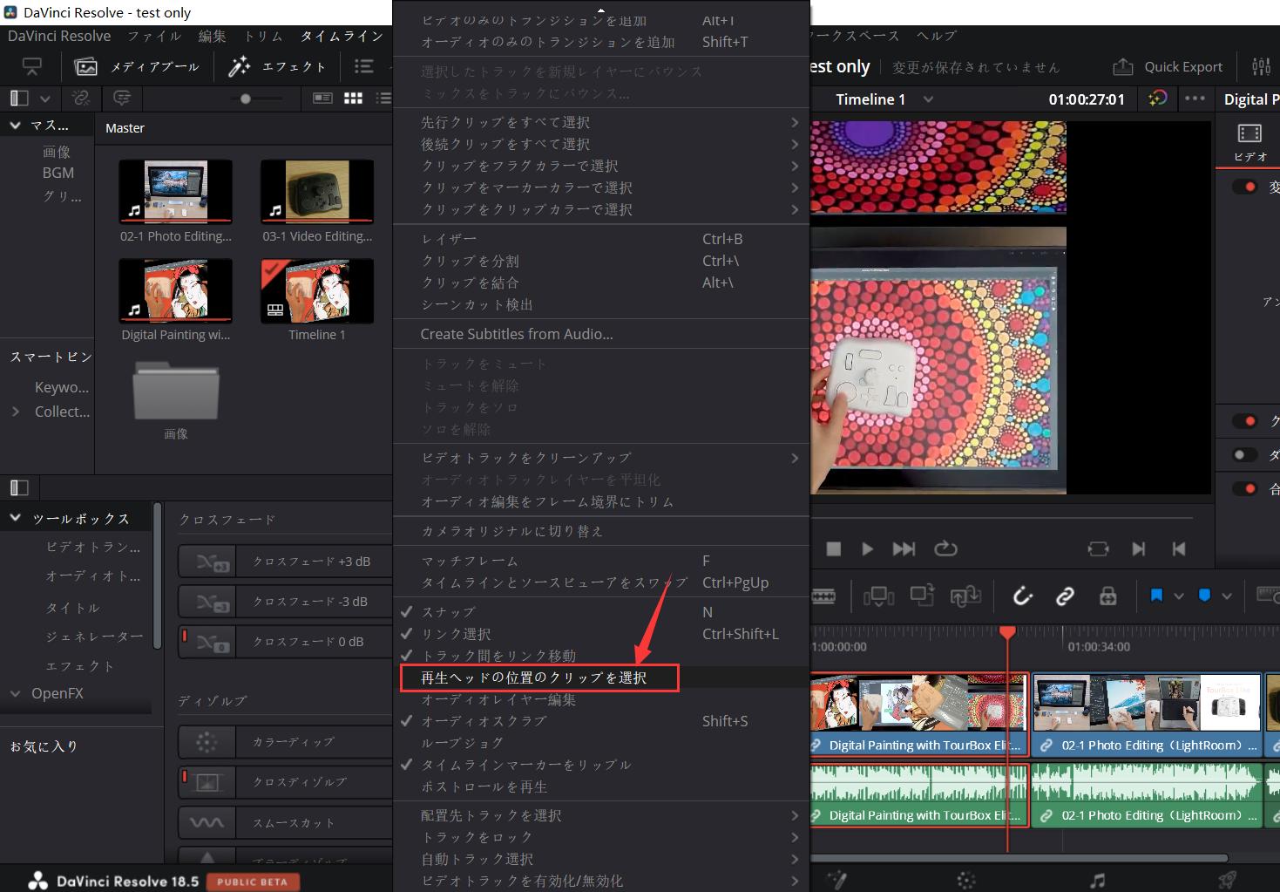Open the bin layout dropdown chevron
This screenshot has width=1280, height=892.
tap(45, 99)
